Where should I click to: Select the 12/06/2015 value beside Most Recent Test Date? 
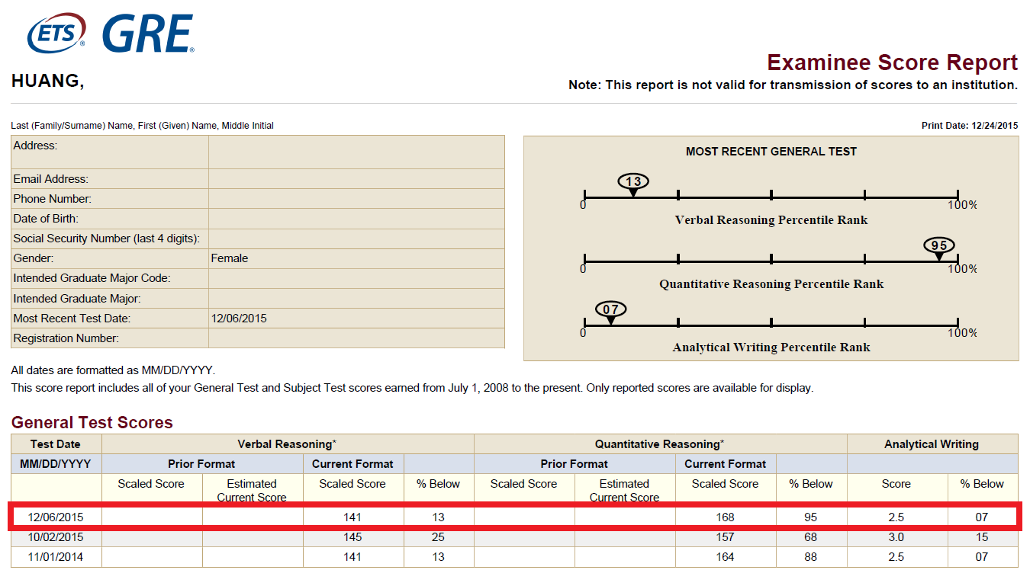(239, 319)
